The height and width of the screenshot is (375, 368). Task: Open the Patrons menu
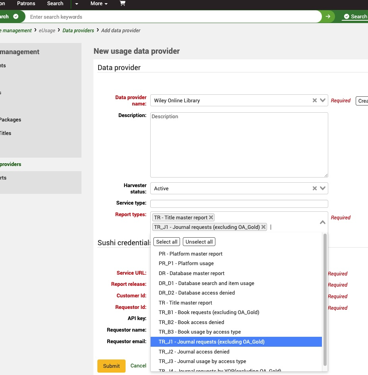click(x=26, y=4)
